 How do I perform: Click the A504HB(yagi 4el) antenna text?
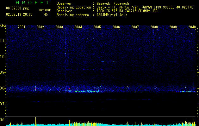[112, 15]
